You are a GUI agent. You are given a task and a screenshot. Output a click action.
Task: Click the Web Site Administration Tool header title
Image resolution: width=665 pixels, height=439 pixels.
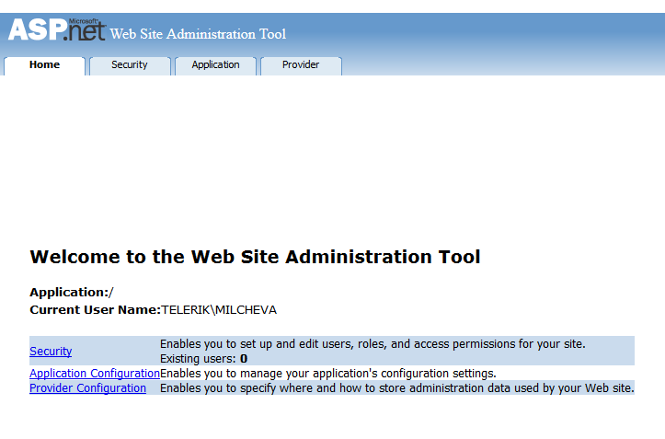coord(198,35)
